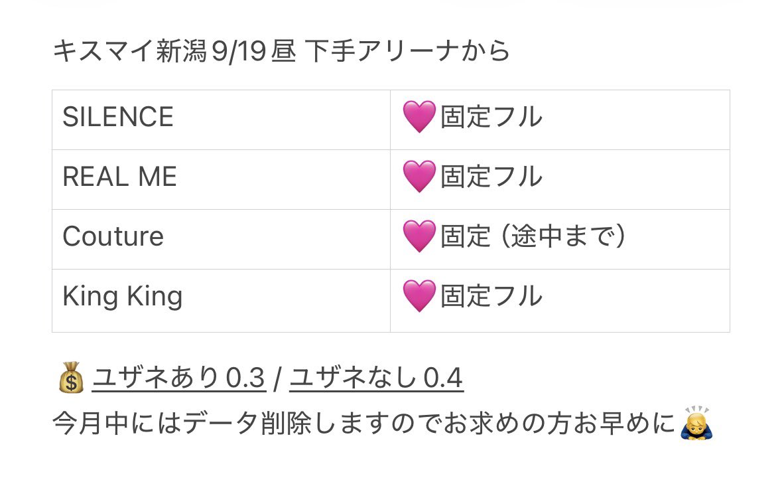Open the ユザネあり 0.3 link
The width and height of the screenshot is (782, 480).
point(179,378)
